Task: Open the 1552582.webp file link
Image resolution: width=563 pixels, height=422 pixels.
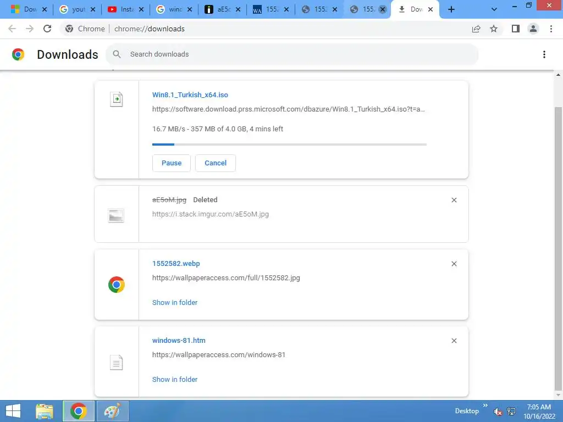Action: click(176, 263)
